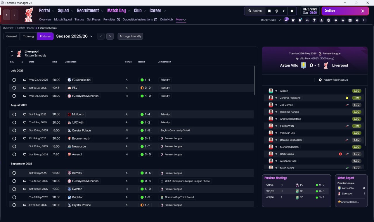Image resolution: width=374 pixels, height=222 pixels.
Task: Click the Liverpool club crest in header
Action: click(x=29, y=15)
